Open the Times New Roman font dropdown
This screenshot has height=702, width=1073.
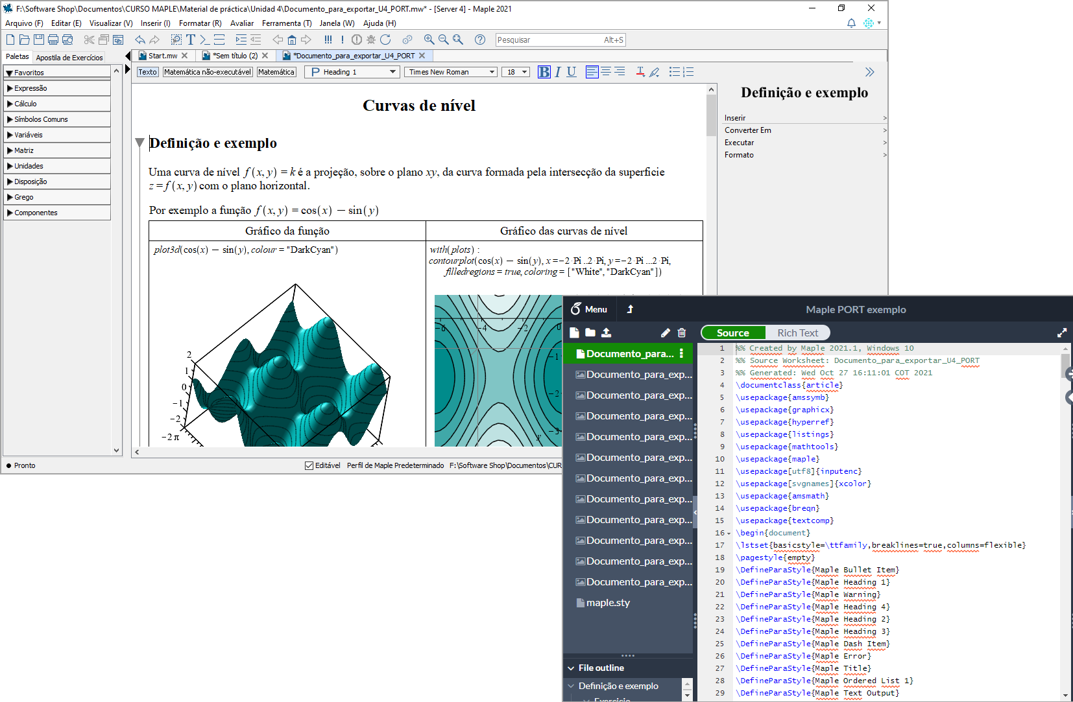point(451,72)
